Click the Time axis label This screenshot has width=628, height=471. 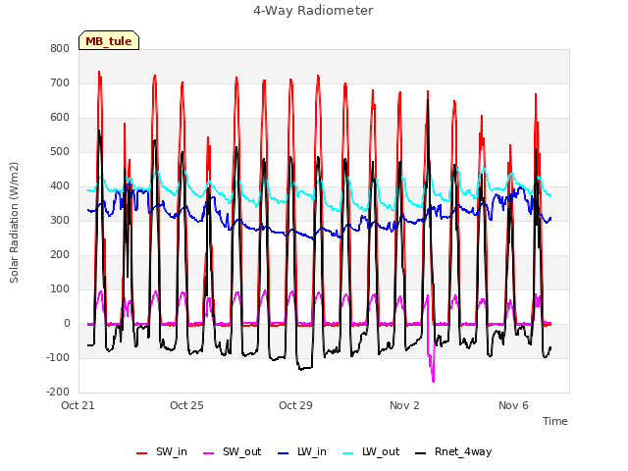click(x=554, y=421)
